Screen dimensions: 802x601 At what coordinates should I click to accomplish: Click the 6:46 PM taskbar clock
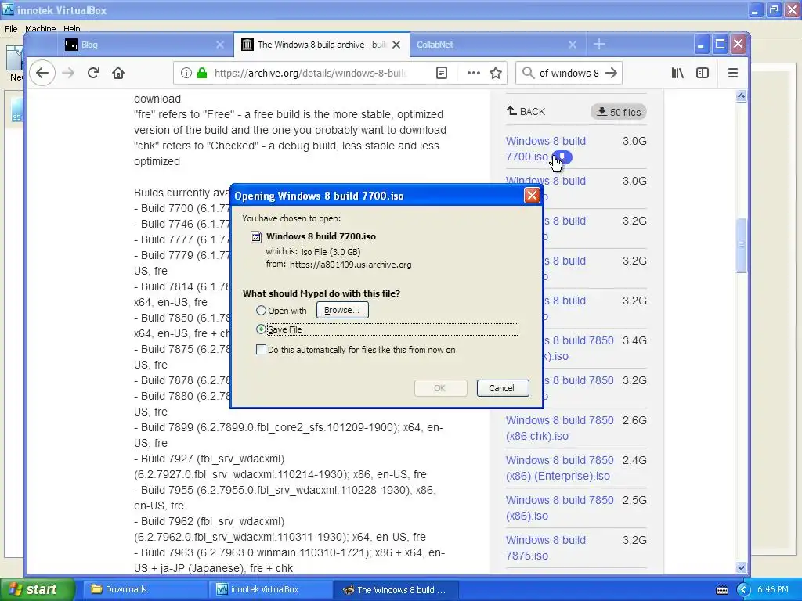click(x=773, y=589)
